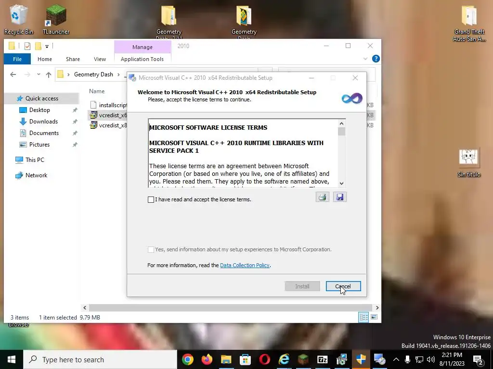Click New Folder icon in title bar
Screen dimensions: 493x369
(38, 46)
